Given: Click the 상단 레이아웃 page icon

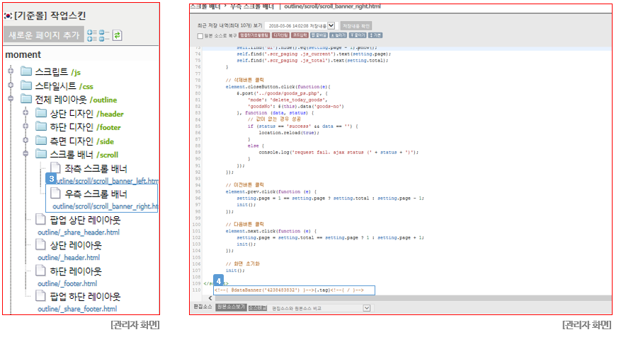Looking at the screenshot, I should 40,244.
